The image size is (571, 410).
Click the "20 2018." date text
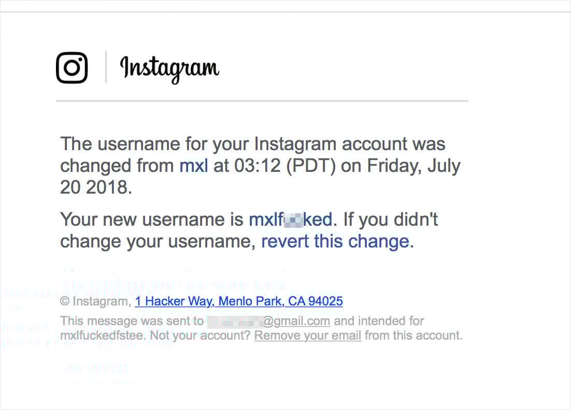click(x=96, y=187)
